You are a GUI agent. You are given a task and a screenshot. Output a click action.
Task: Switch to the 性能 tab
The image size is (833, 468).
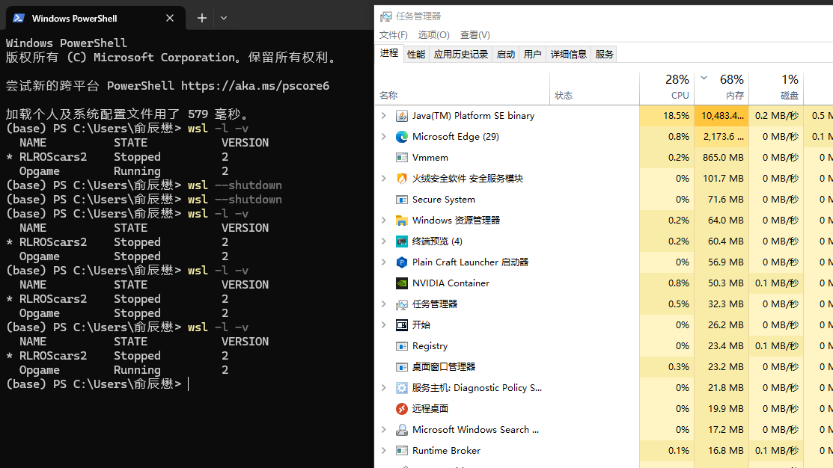tap(416, 54)
